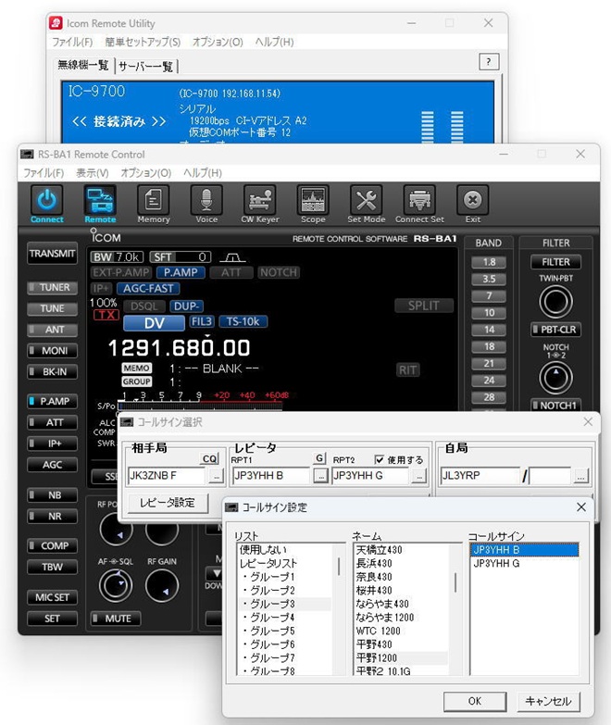The width and height of the screenshot is (611, 725).
Task: Open the Scope display icon
Action: point(313,200)
